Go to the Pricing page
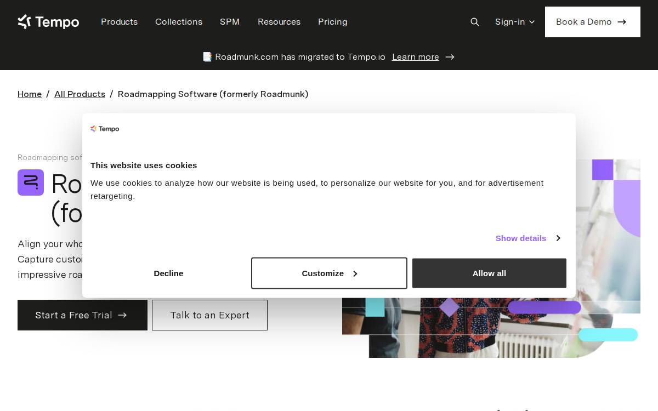The image size is (658, 411). (332, 22)
